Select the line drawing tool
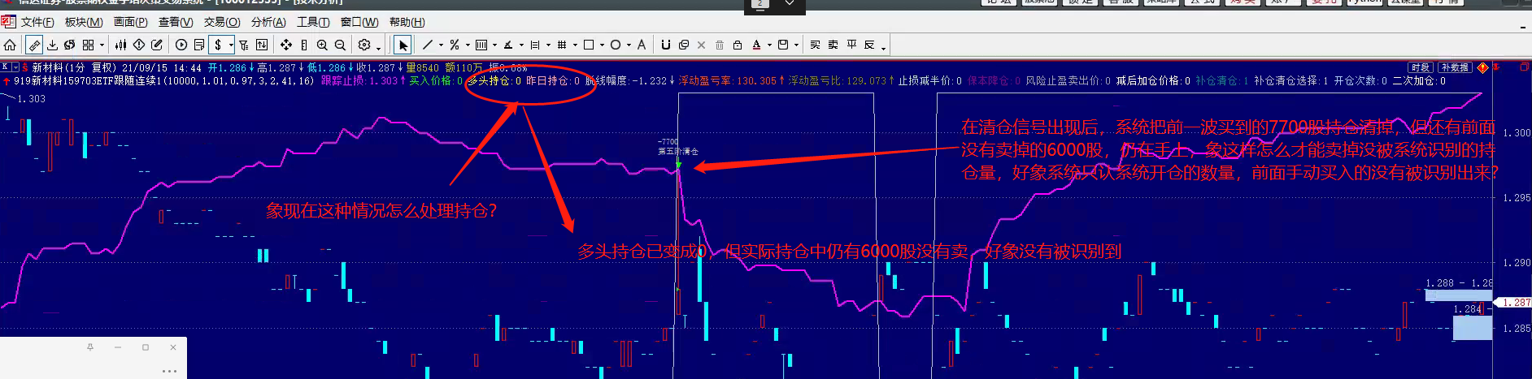Viewport: 1532px width, 379px height. tap(428, 45)
